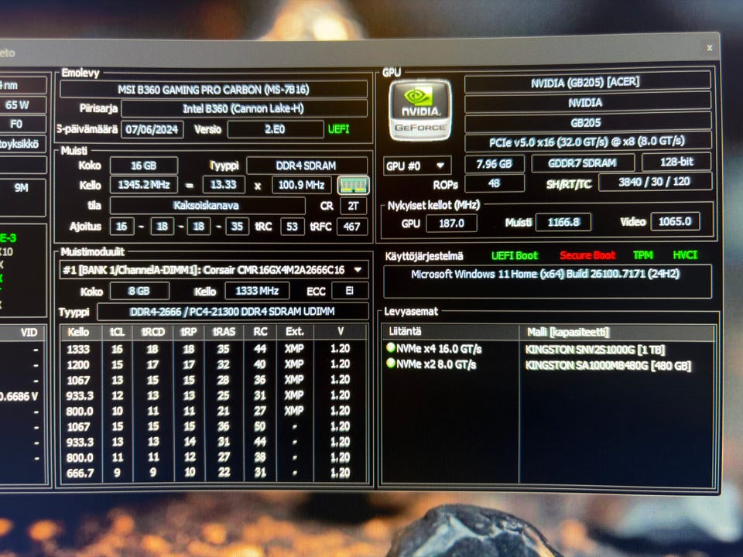Image resolution: width=743 pixels, height=557 pixels.
Task: Select motherboard field MSI B360 GAMING PRO CARBON
Action: [x=214, y=90]
